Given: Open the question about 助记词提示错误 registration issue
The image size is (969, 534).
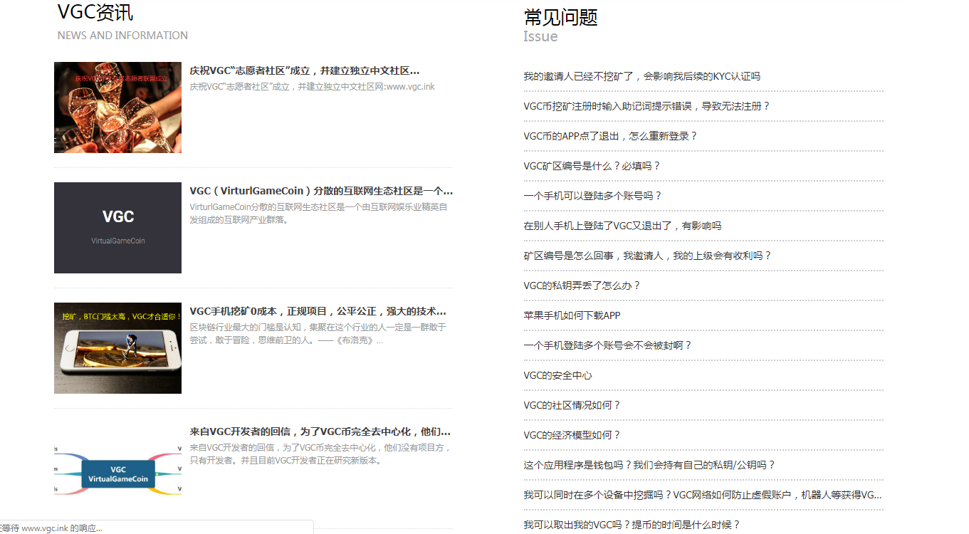Looking at the screenshot, I should point(646,105).
